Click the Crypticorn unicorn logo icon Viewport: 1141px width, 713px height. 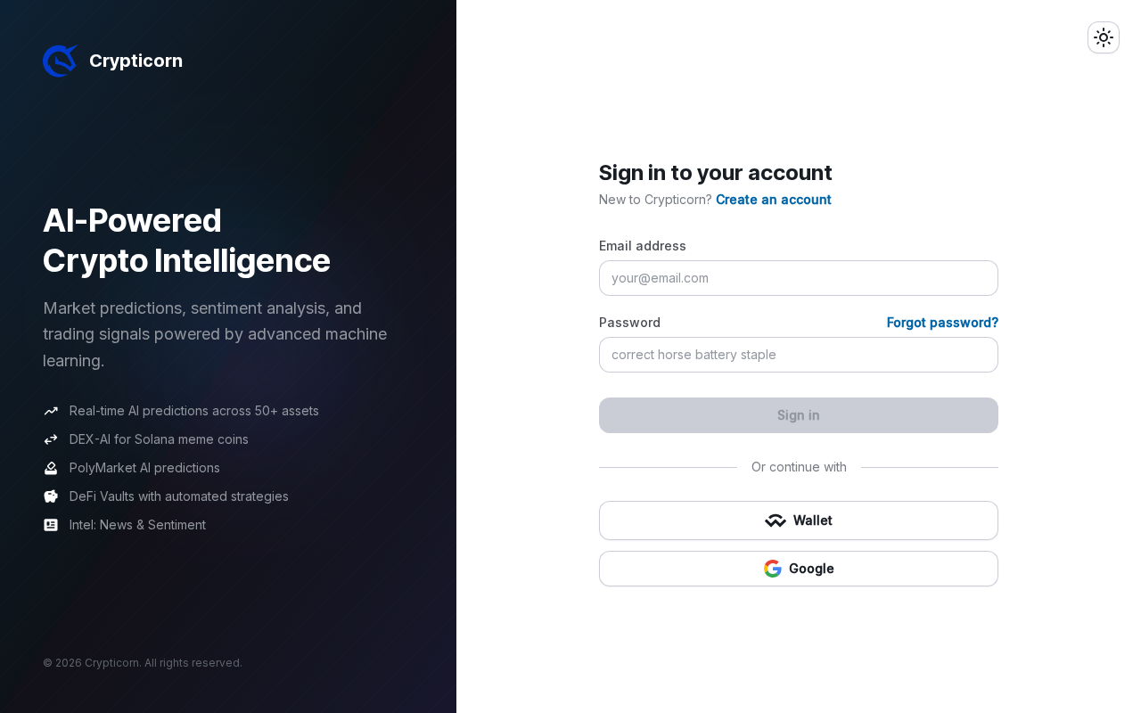click(60, 61)
